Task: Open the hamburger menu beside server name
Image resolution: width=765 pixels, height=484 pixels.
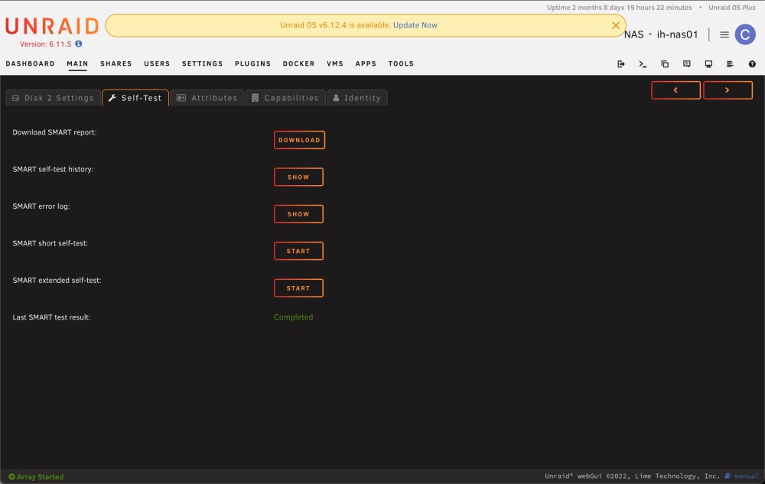Action: point(724,34)
